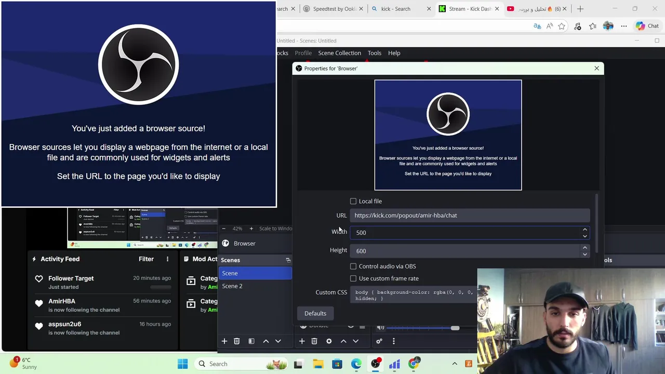This screenshot has height=374, width=665.
Task: Add page to favorites with star icon
Action: pyautogui.click(x=562, y=26)
